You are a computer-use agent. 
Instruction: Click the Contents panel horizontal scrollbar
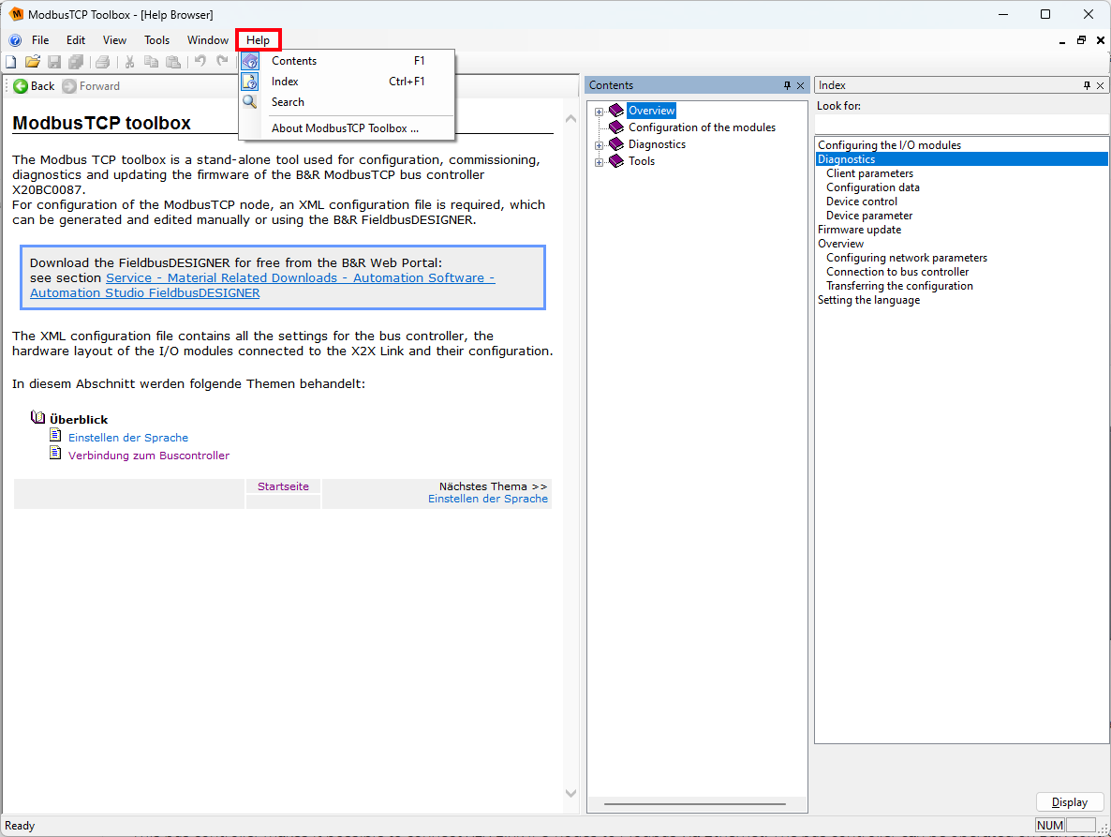(694, 804)
